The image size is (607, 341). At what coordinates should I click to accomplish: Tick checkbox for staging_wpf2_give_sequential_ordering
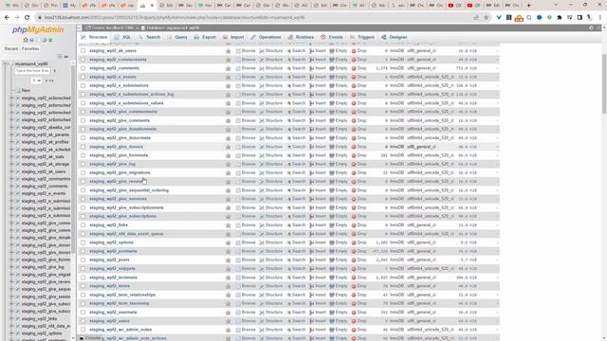83,190
